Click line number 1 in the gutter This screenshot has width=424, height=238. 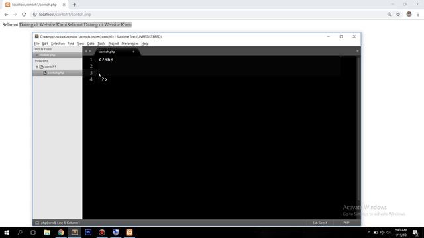click(x=91, y=59)
